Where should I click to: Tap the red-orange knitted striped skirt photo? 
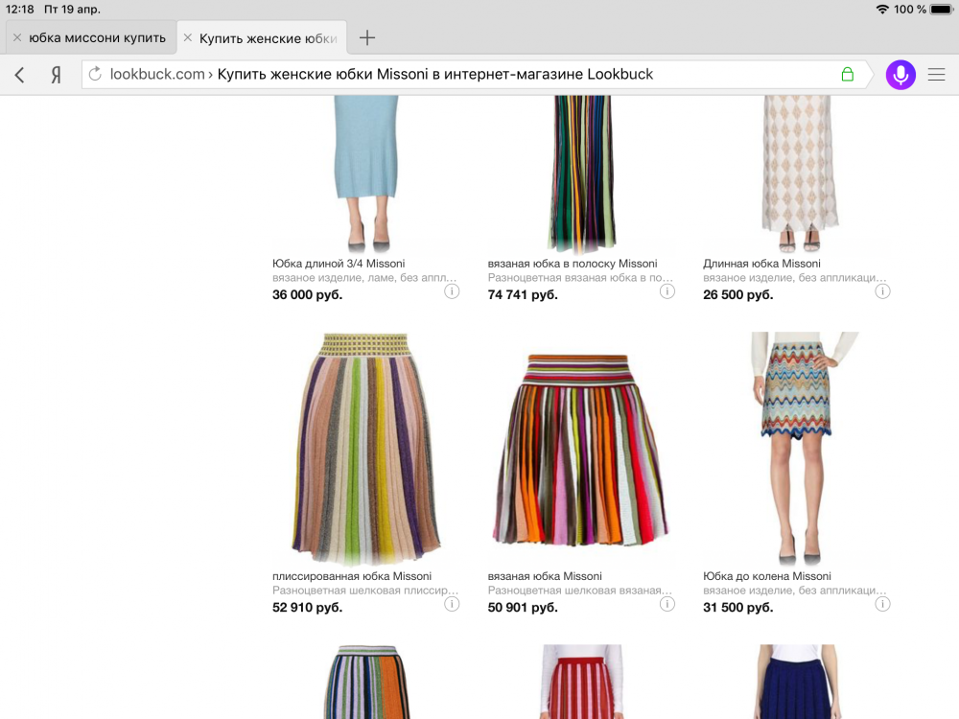tap(581, 450)
